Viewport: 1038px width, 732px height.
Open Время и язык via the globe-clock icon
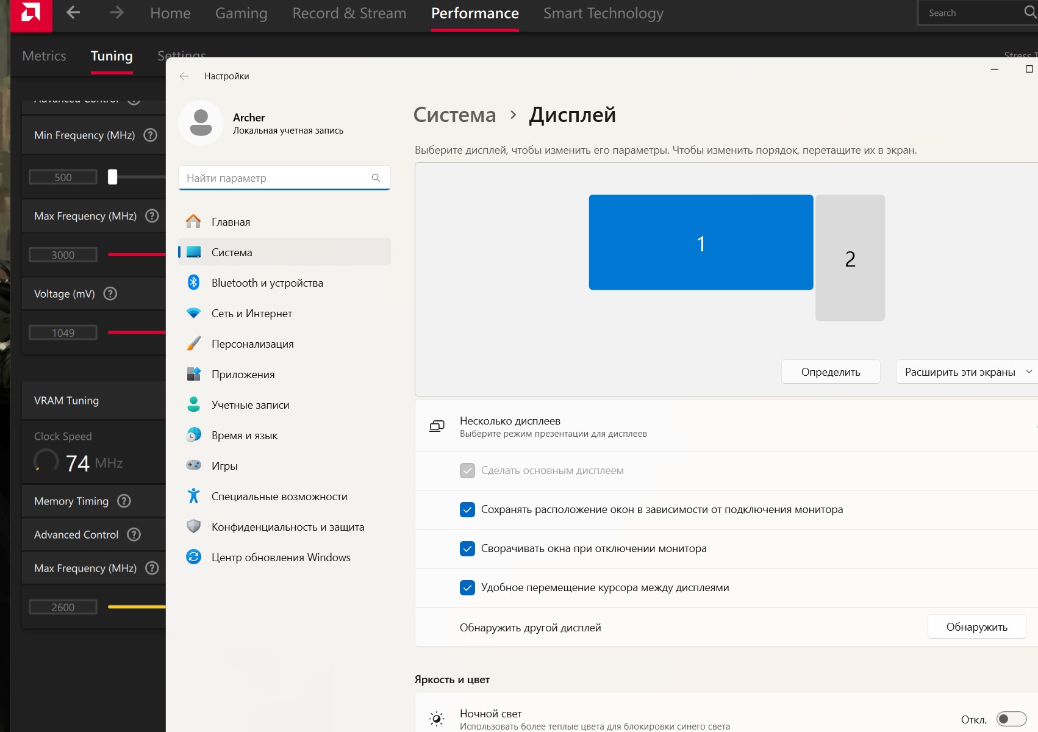(193, 435)
